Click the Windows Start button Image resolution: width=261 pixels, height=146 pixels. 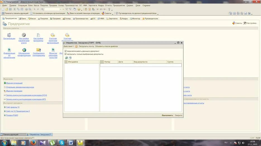4,143
